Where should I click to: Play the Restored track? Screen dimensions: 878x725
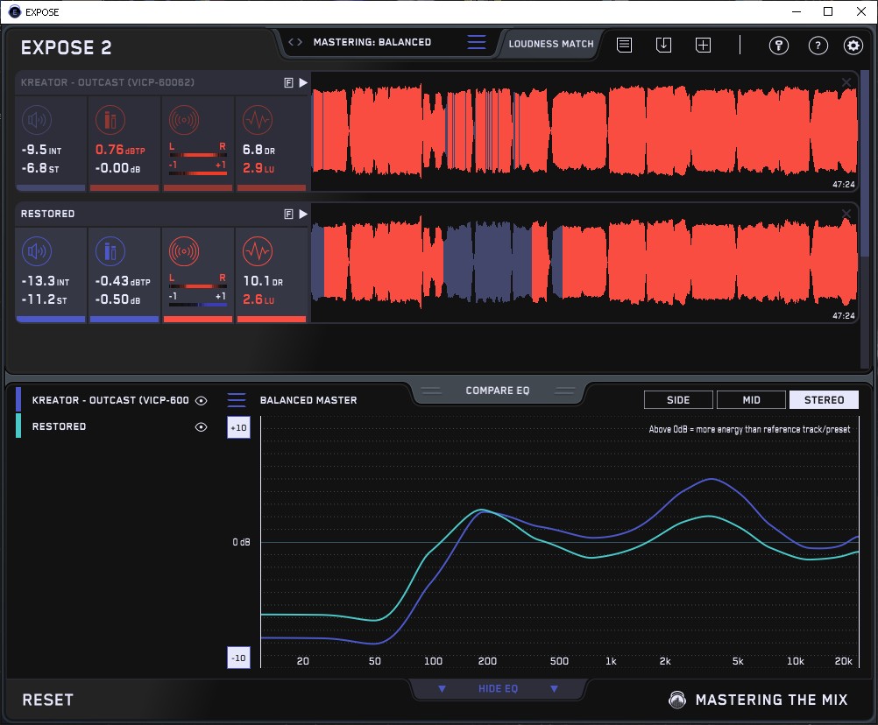pyautogui.click(x=303, y=214)
